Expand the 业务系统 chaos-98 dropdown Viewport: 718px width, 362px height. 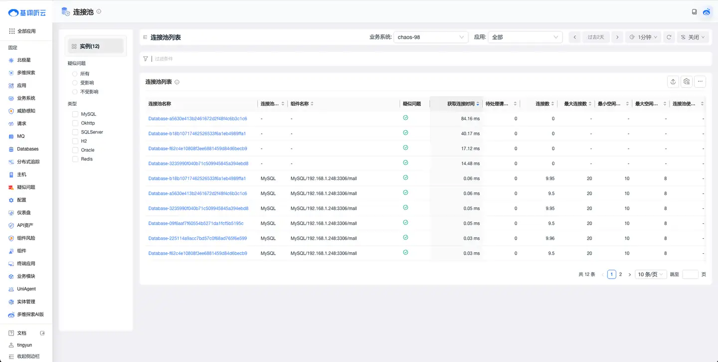[431, 37]
